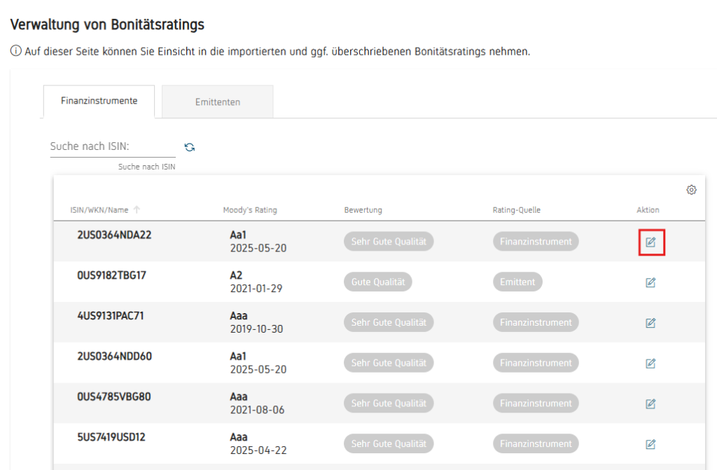Open table settings gear icon
The image size is (717, 470).
coord(691,189)
